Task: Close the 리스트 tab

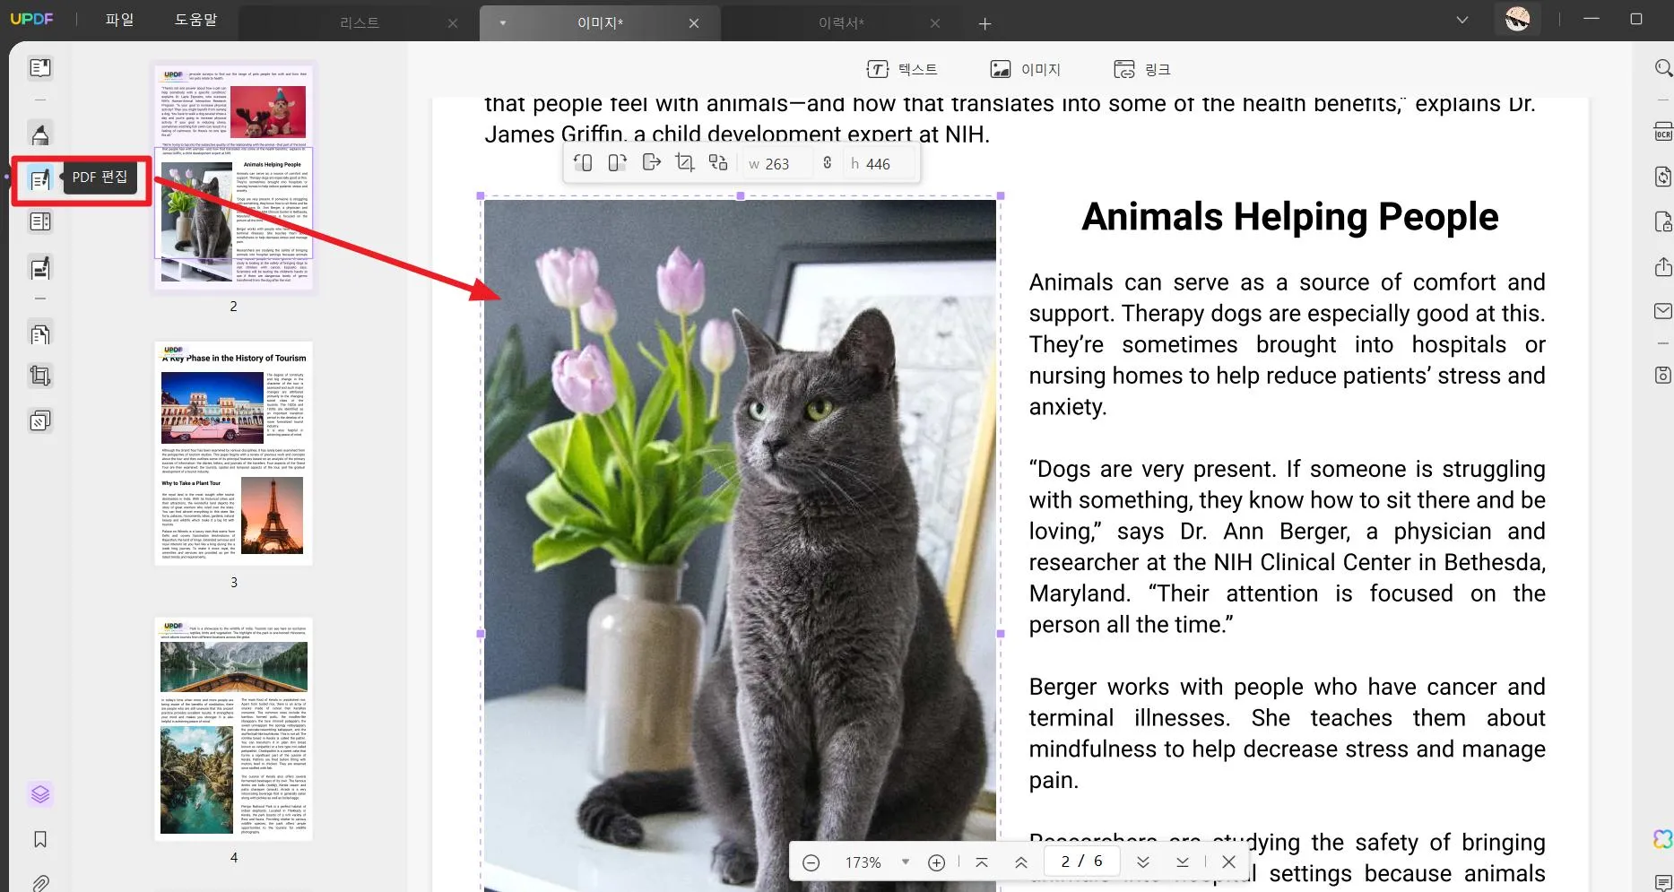Action: point(453,23)
